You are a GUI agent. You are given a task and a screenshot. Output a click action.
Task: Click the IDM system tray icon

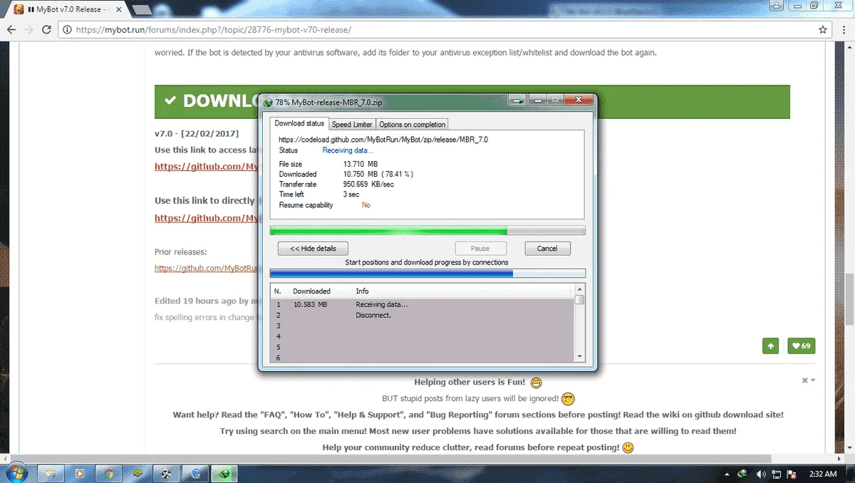742,474
